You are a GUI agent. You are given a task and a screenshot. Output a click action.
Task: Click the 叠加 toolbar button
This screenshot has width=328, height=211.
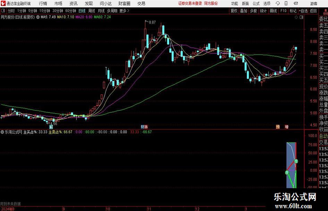(x=244, y=11)
